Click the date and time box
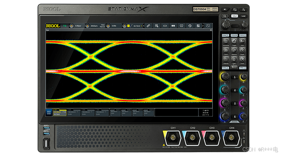The height and width of the screenshot is (155, 285). coord(205,112)
